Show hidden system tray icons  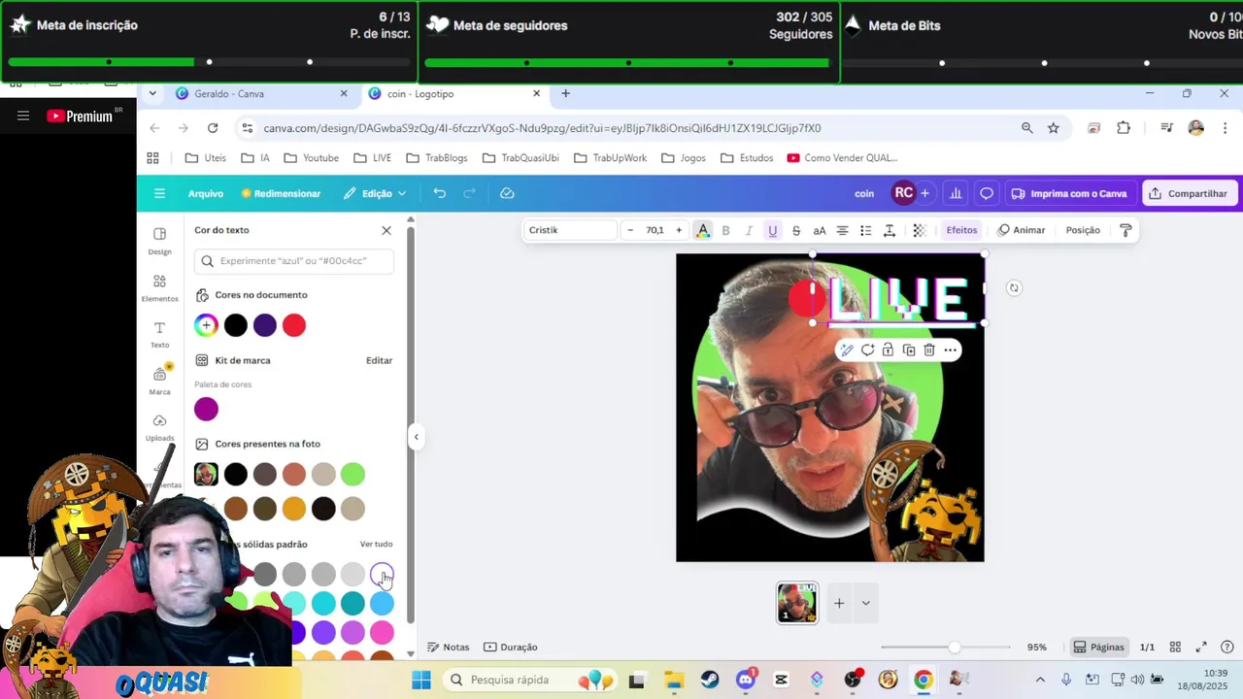point(1040,680)
